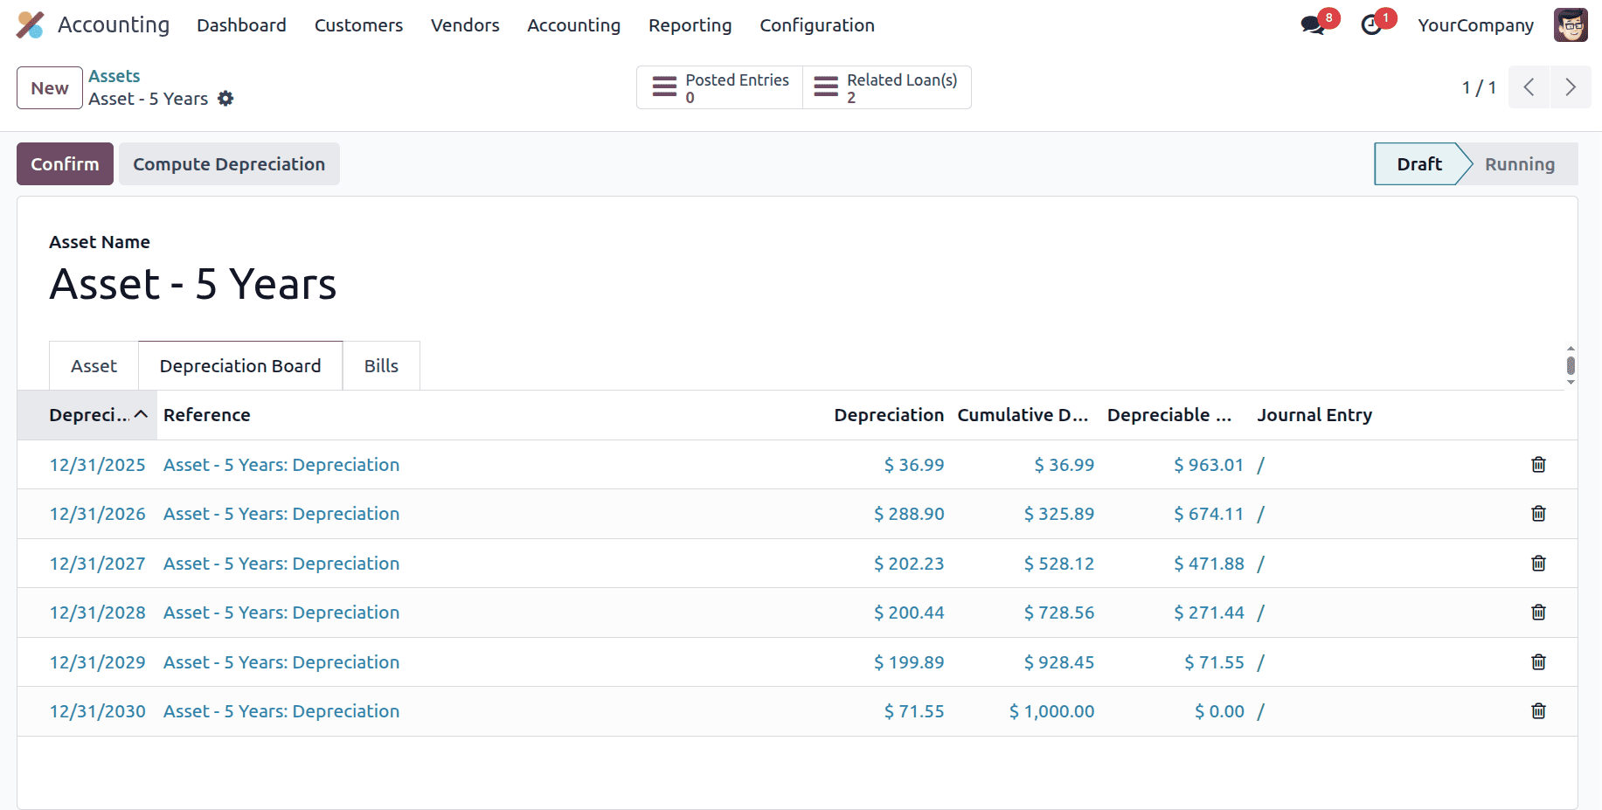Open the Related Loan(s) smart button
The image size is (1602, 810).
[885, 87]
